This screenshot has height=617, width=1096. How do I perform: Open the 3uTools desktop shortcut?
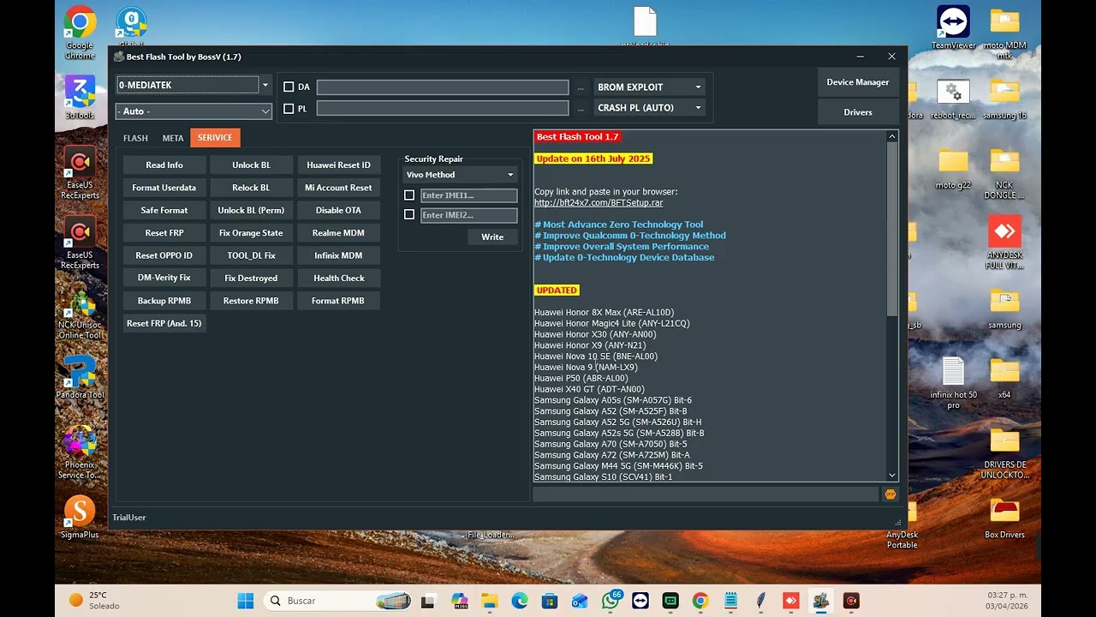(x=80, y=98)
